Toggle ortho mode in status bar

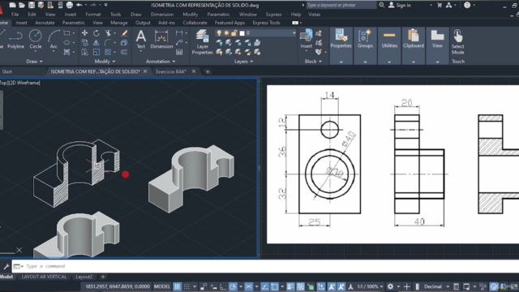coord(223,286)
